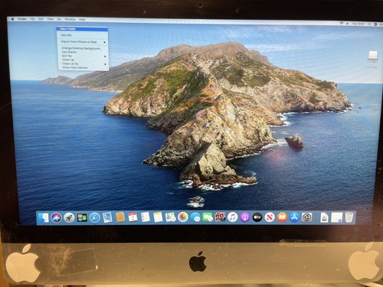Image resolution: width=383 pixels, height=287 pixels.
Task: Open the disk image document in the Dock
Action: tap(324, 217)
